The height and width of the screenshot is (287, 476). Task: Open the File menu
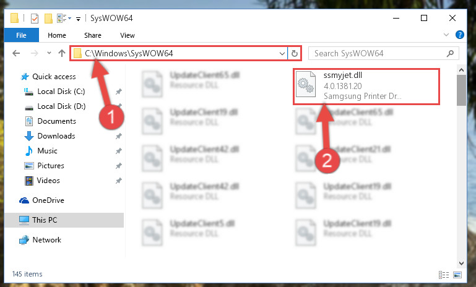point(21,35)
